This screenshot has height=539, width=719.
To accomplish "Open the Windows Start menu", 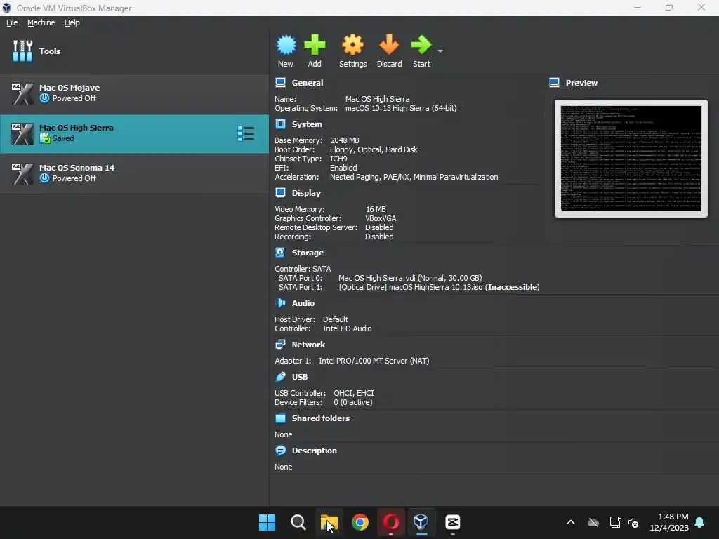I will [x=267, y=522].
